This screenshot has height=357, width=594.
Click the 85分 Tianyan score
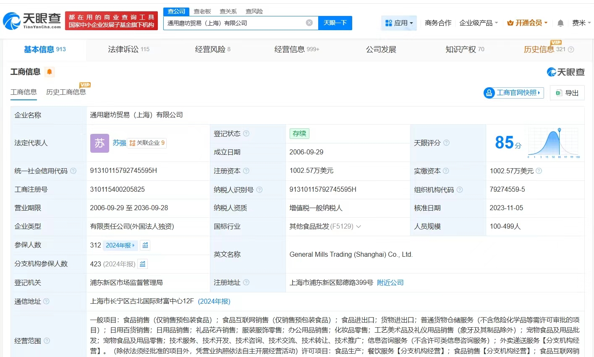click(x=508, y=143)
